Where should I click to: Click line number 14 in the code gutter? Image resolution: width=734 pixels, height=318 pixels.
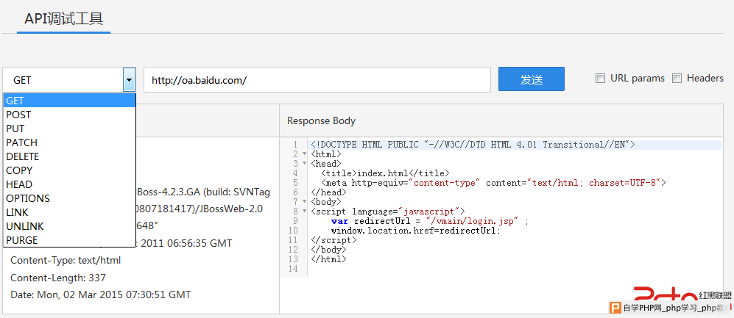(293, 269)
